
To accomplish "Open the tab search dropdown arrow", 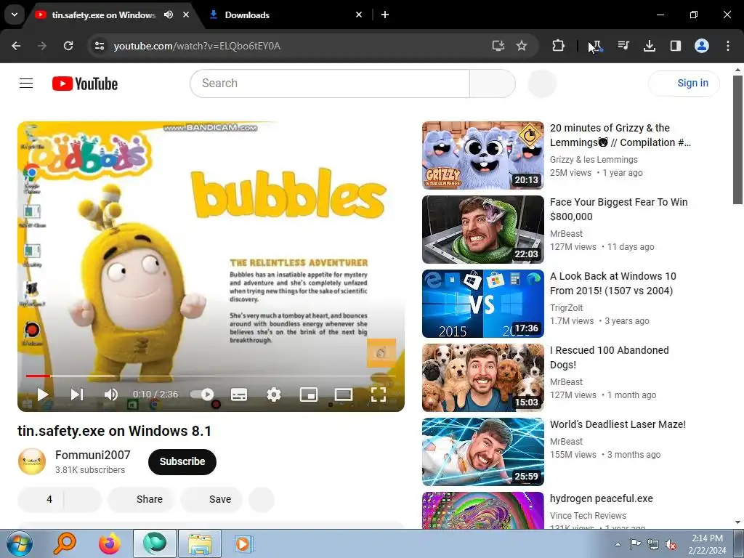I will 15,15.
